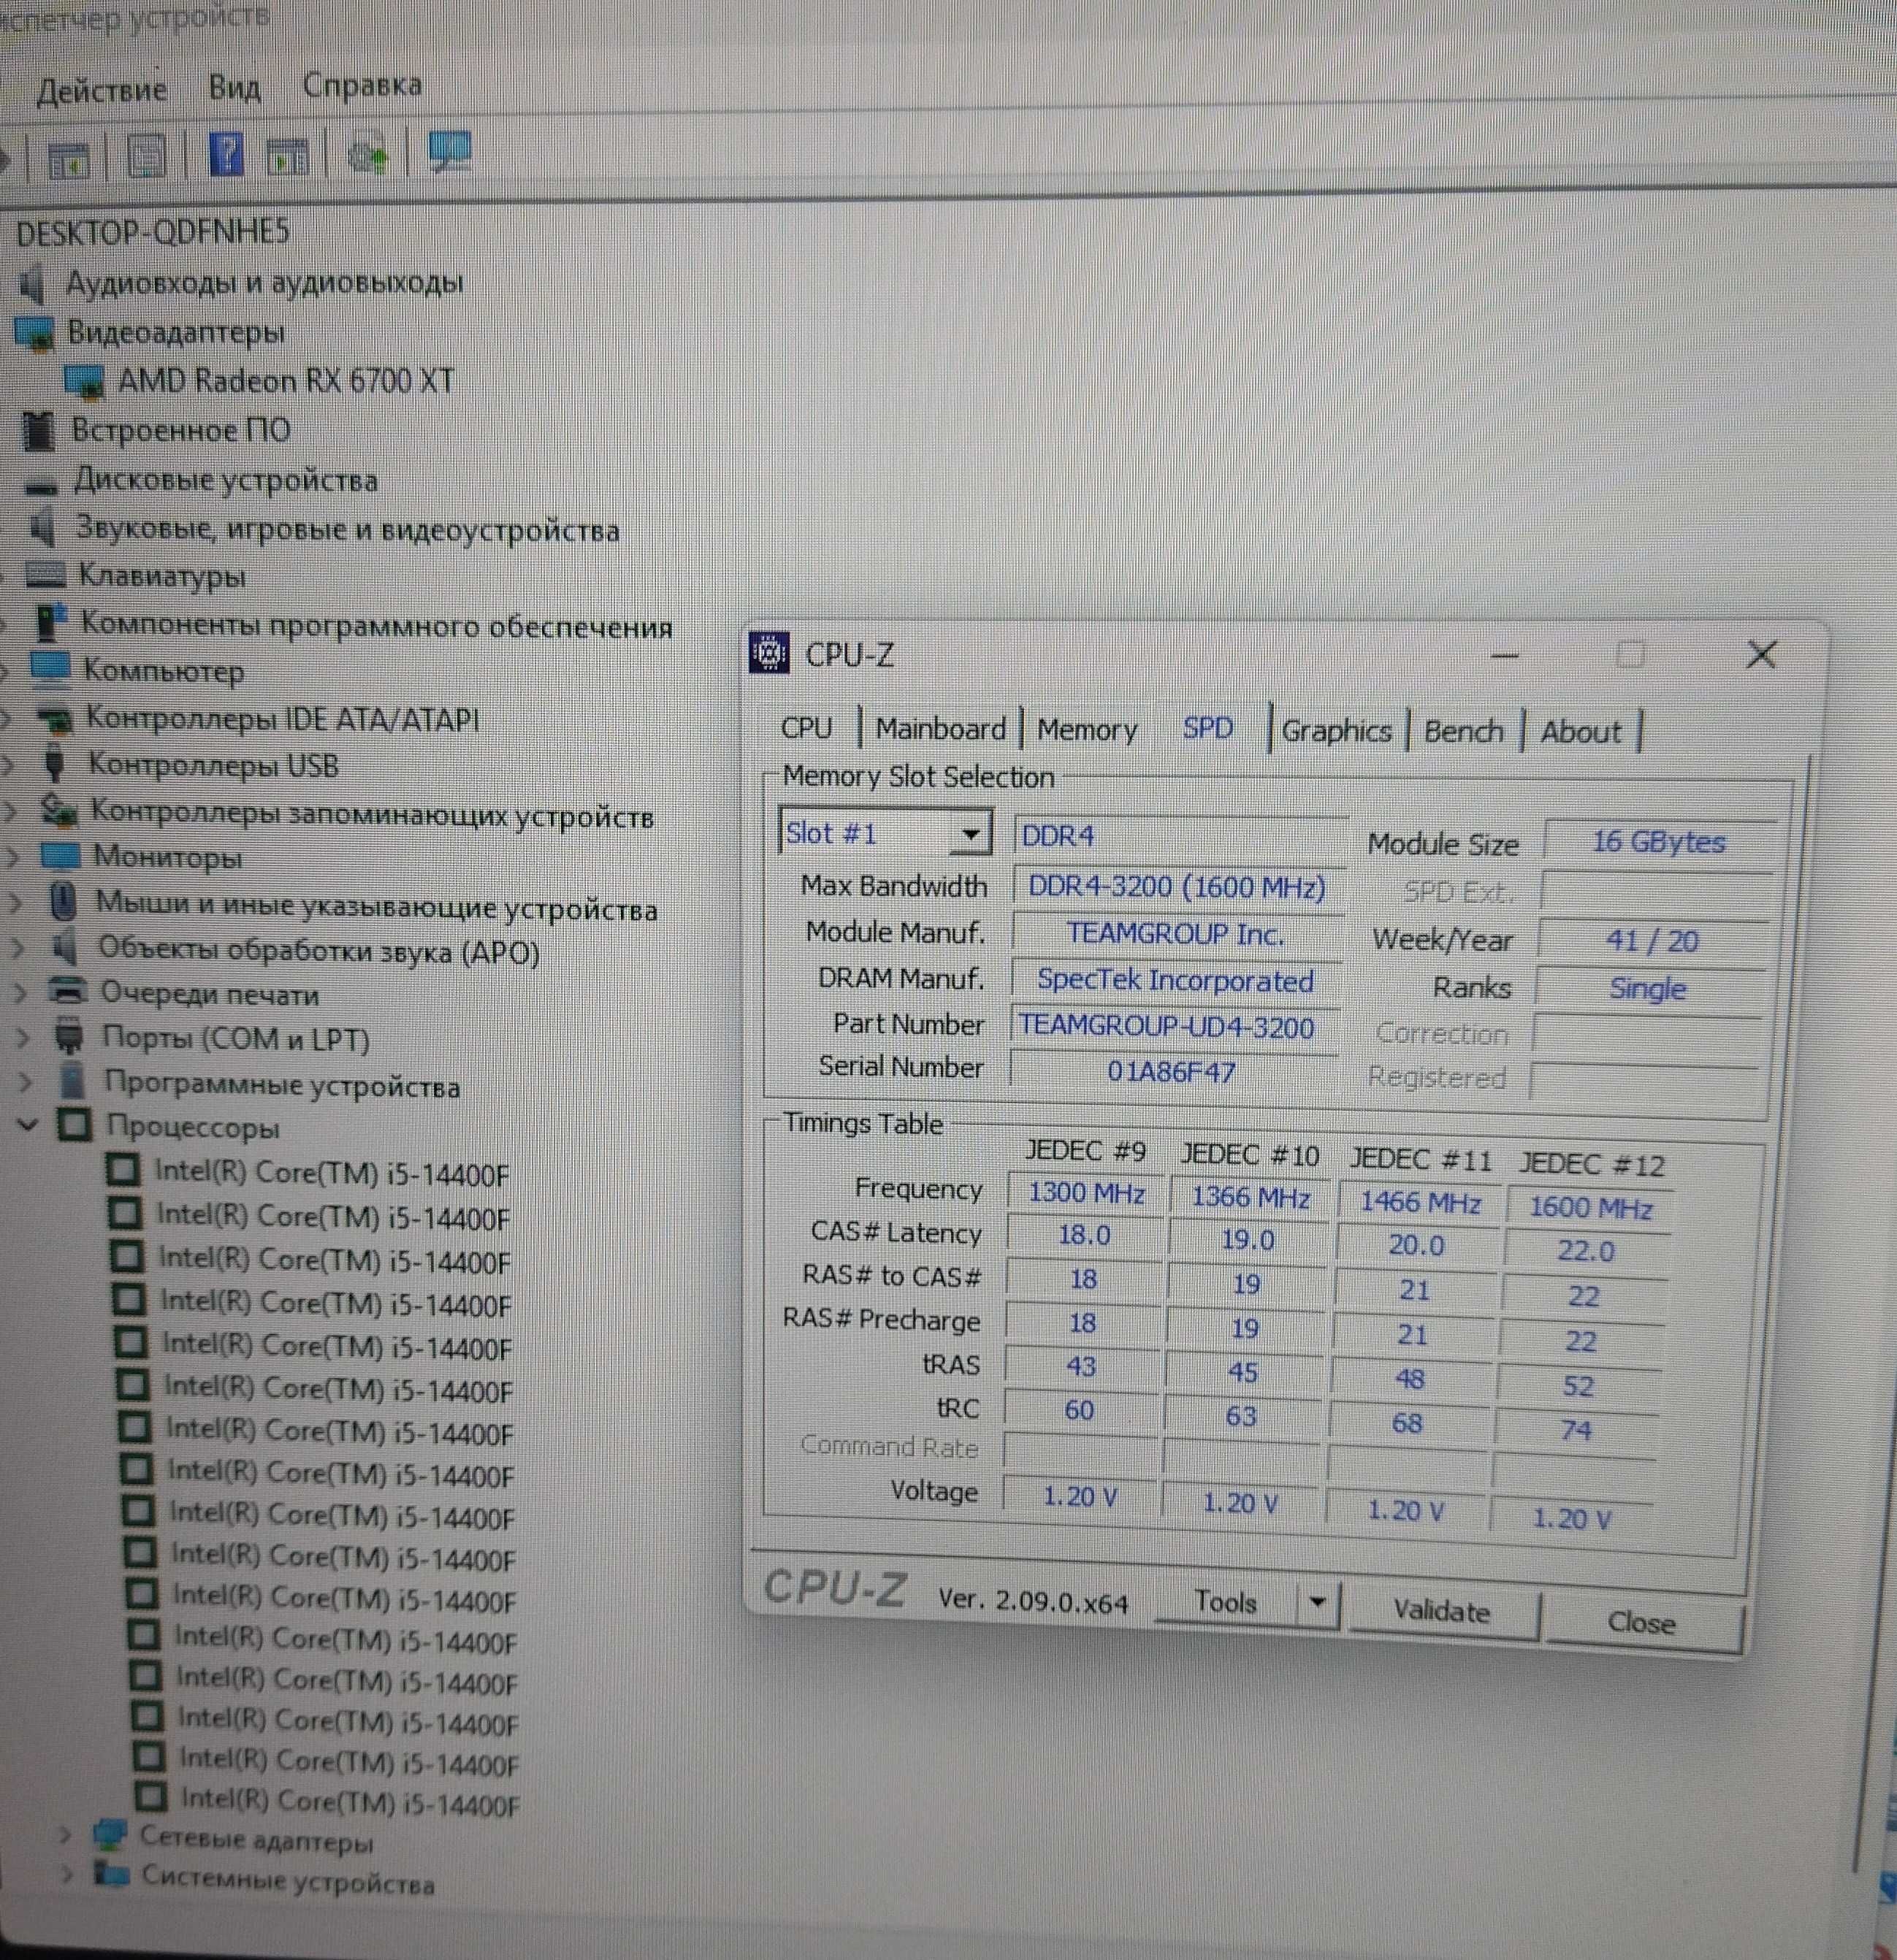
Task: Switch to the Mainboard tab
Action: pyautogui.click(x=941, y=728)
